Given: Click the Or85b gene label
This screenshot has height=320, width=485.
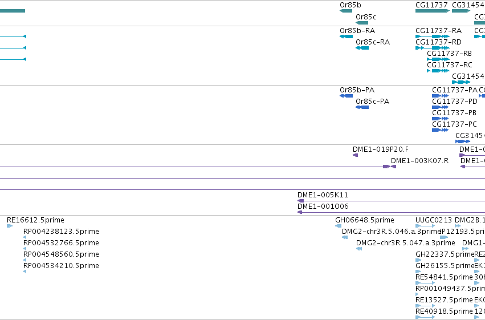Looking at the screenshot, I should (x=350, y=5).
